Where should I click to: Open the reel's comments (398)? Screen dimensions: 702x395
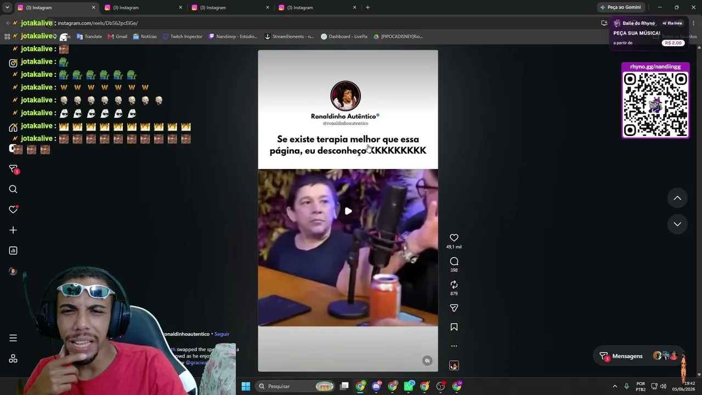pyautogui.click(x=454, y=261)
